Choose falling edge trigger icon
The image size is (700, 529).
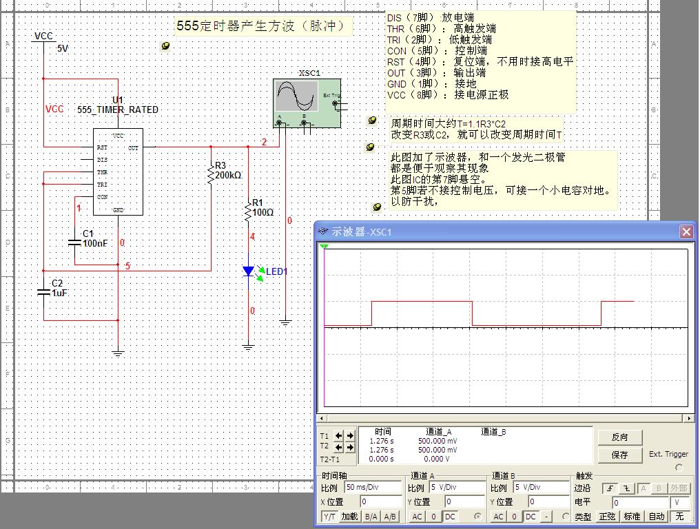click(x=627, y=488)
